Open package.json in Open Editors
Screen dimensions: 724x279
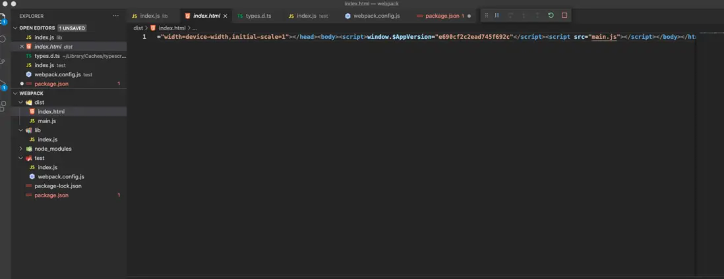69,84
